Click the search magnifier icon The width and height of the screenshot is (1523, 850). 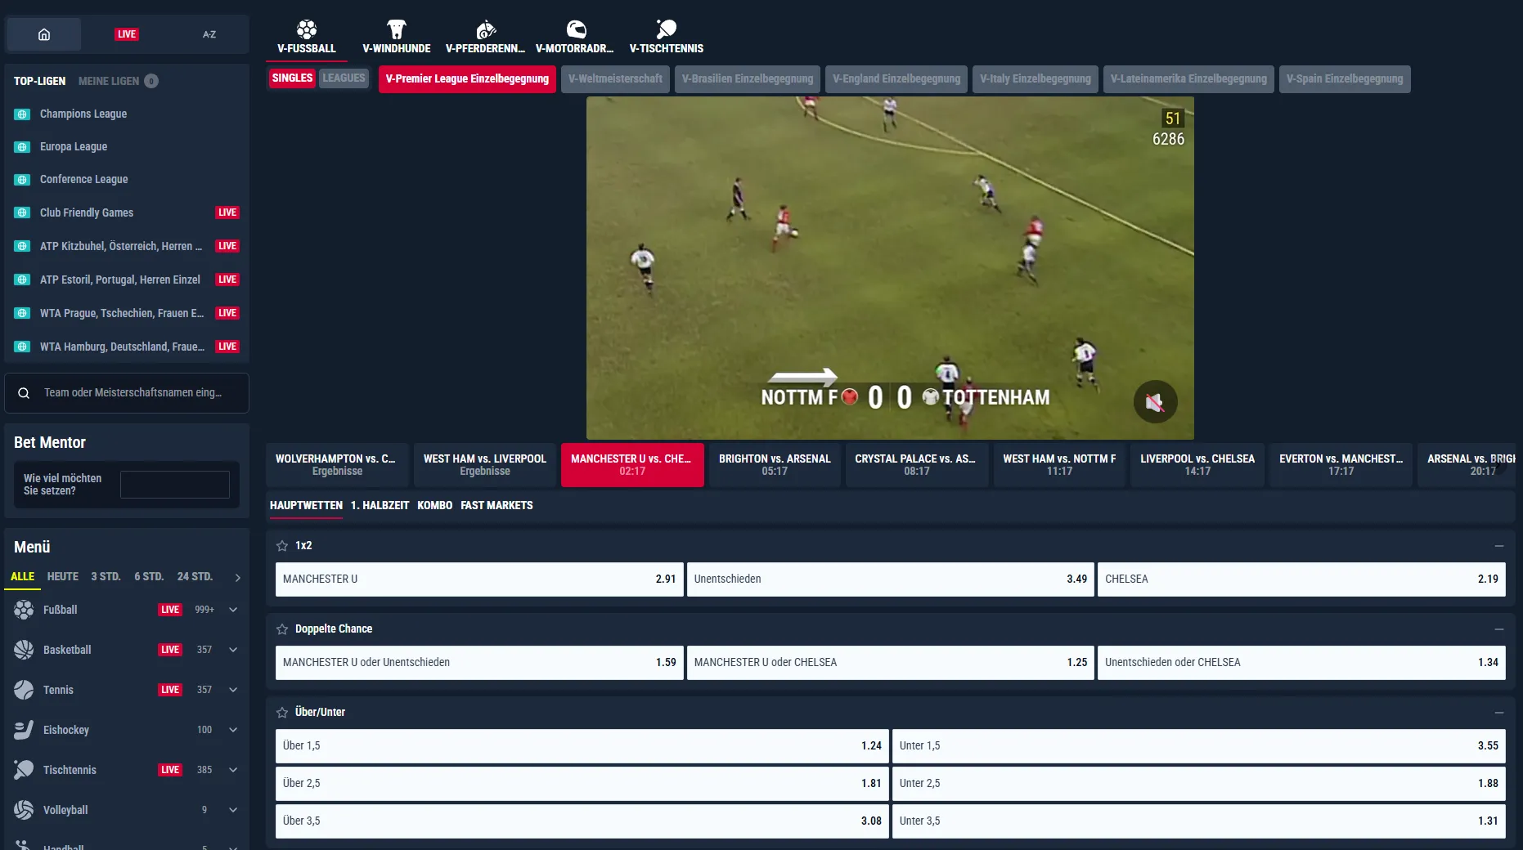point(24,393)
